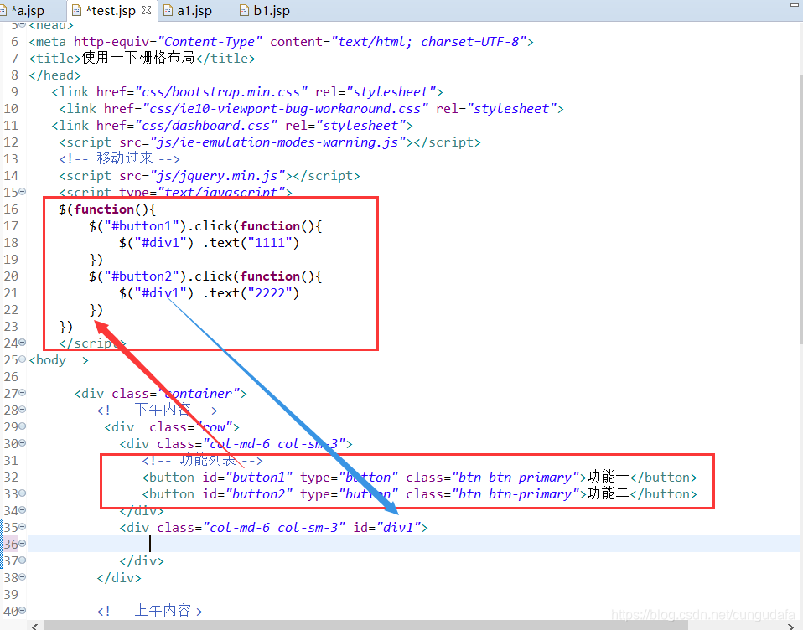
Task: Click "css/dashboard.css" on line 11
Action: tap(206, 126)
